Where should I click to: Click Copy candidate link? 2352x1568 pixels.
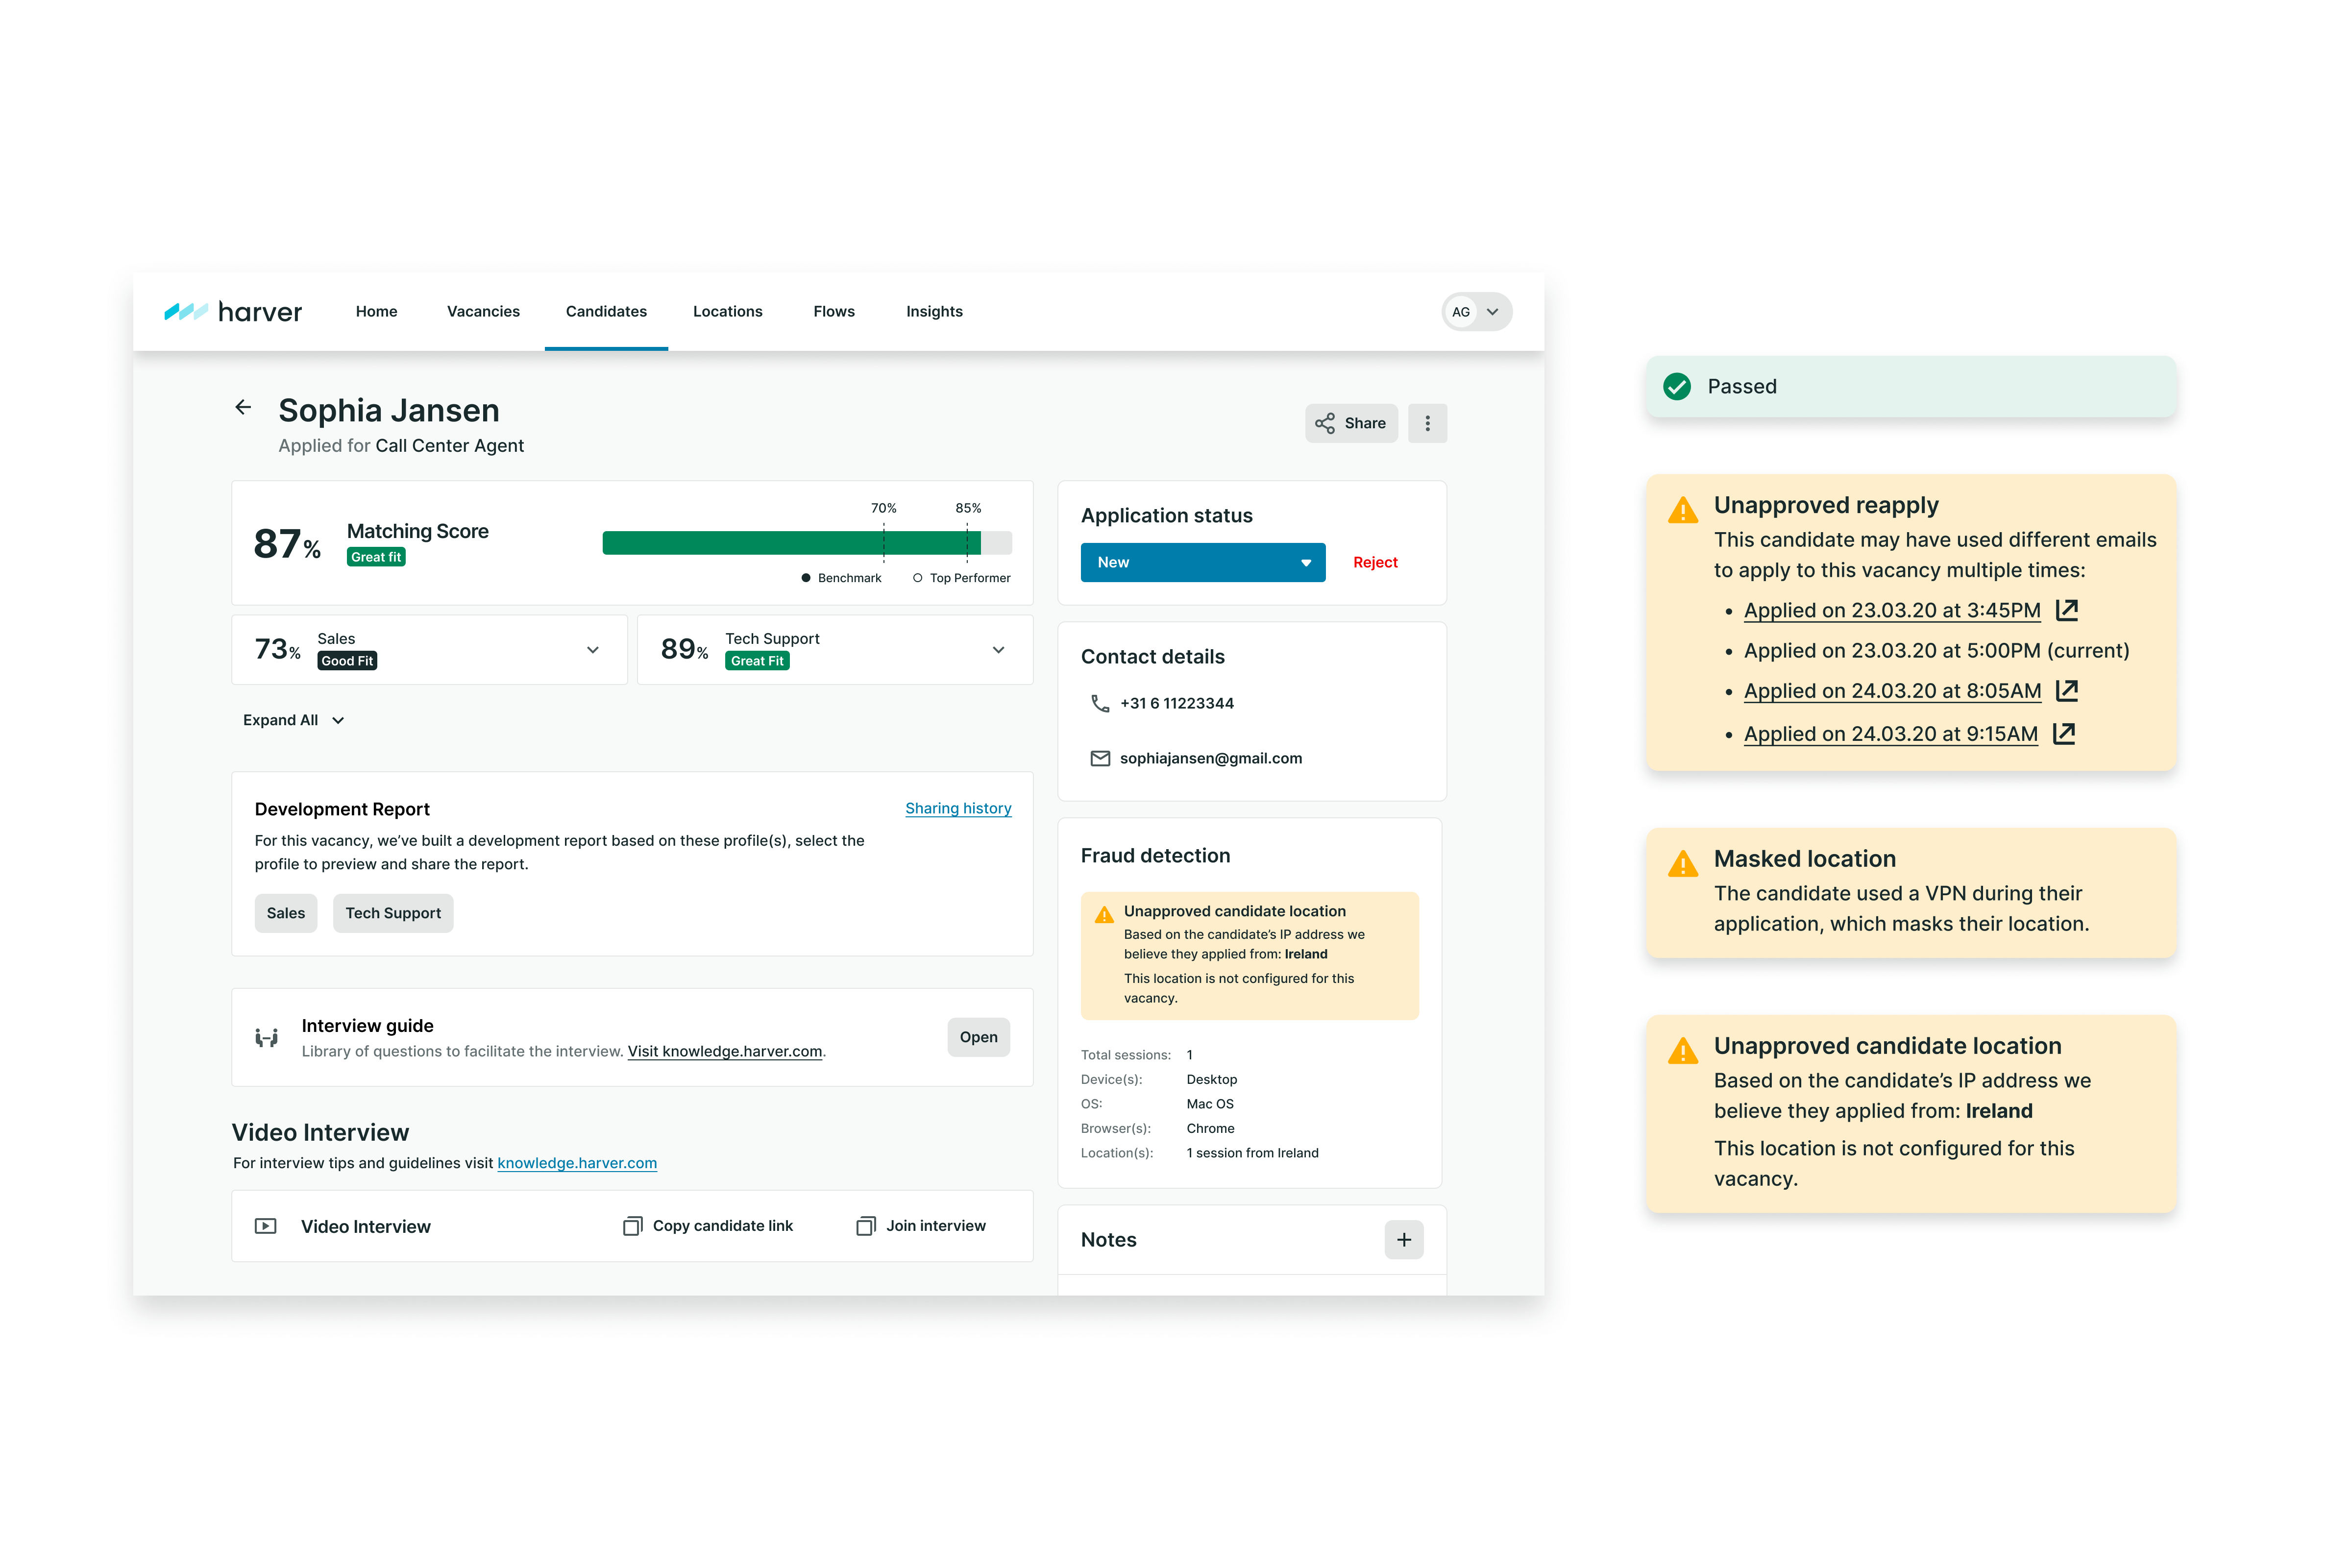tap(708, 1226)
